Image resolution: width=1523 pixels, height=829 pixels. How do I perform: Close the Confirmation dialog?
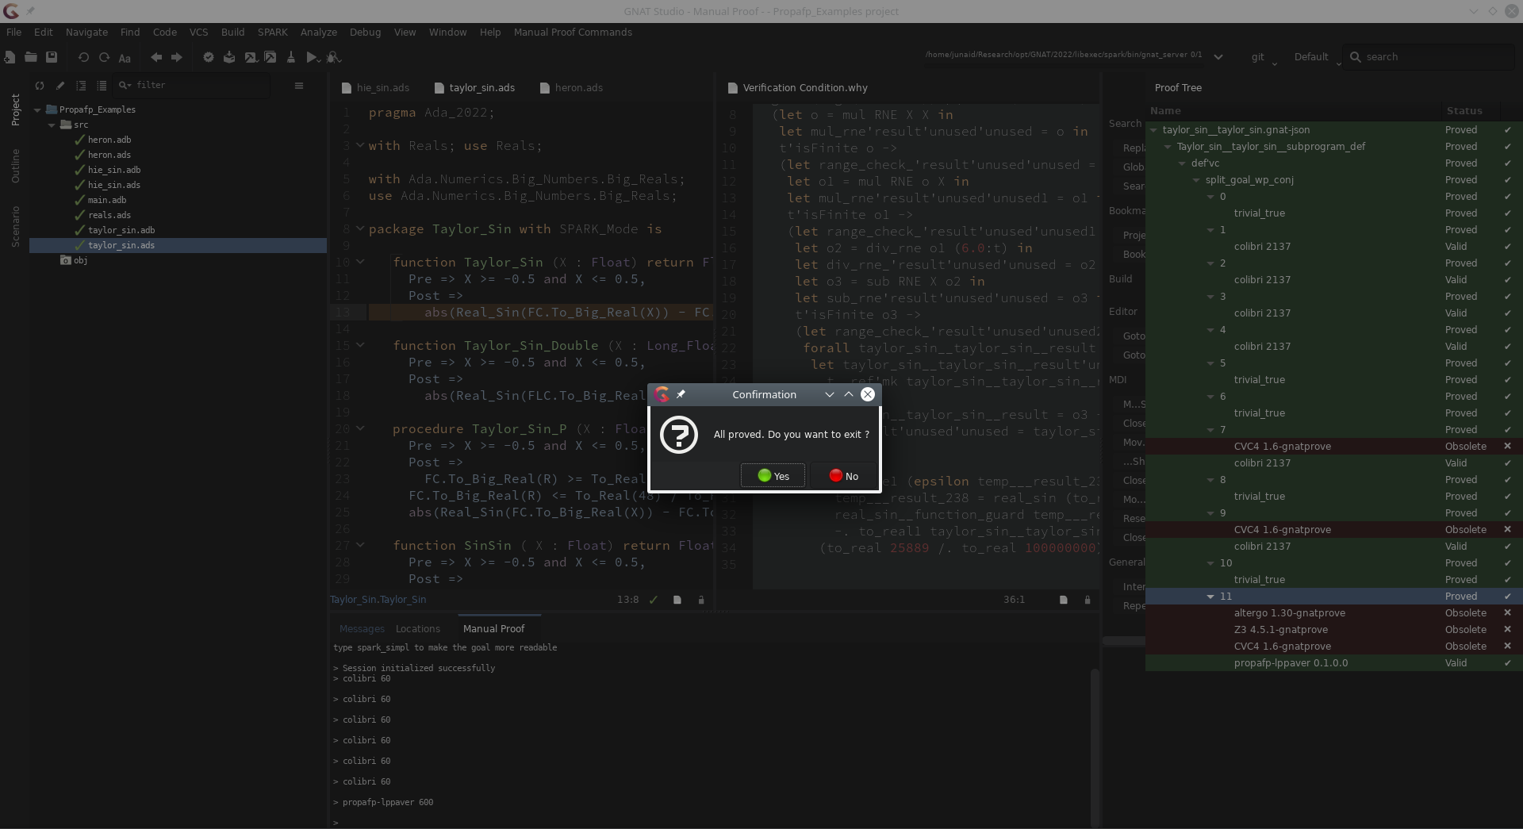(x=868, y=394)
